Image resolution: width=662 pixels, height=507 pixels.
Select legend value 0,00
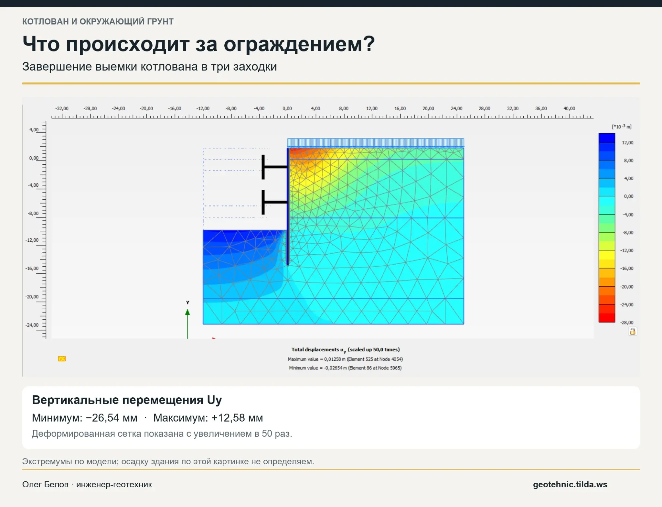tap(628, 196)
